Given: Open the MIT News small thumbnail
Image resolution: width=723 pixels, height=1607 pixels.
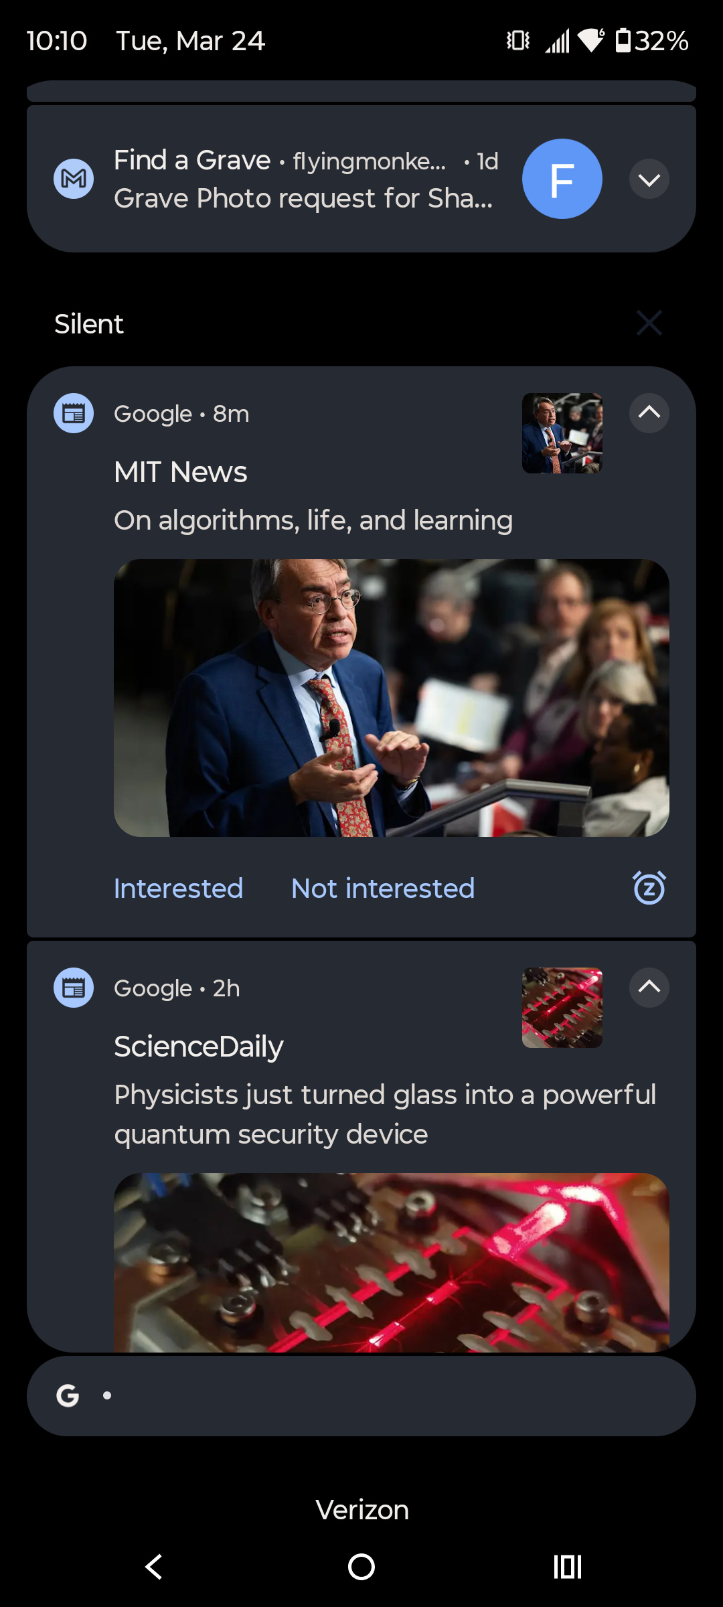Looking at the screenshot, I should (562, 433).
